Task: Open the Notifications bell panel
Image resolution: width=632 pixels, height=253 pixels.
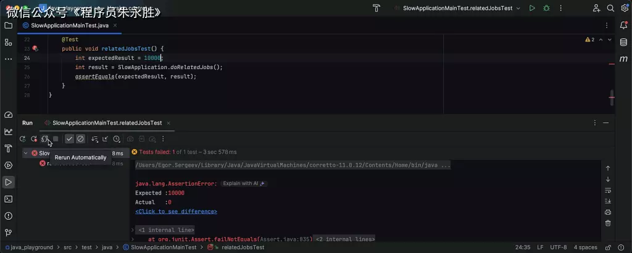Action: (624, 25)
